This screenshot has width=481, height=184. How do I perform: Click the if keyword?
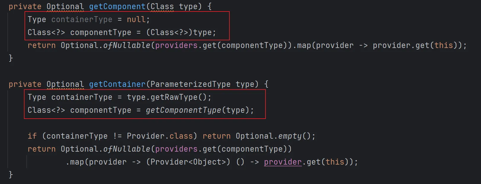pos(32,136)
